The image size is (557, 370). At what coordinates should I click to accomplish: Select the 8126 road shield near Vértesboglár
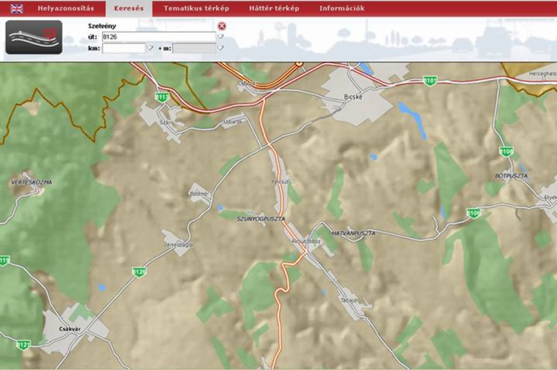coord(139,272)
